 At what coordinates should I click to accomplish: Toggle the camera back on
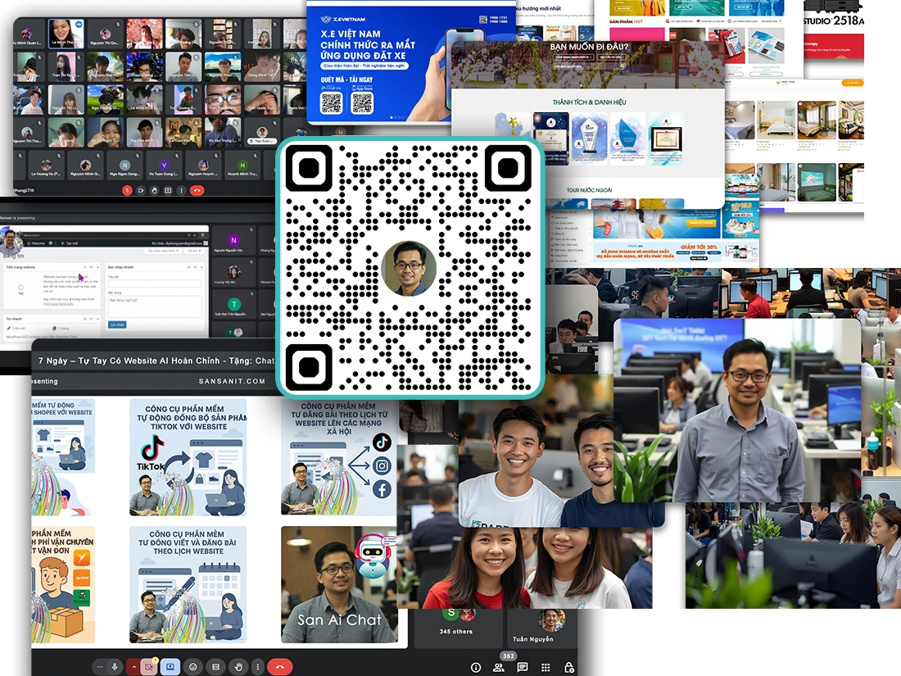(147, 666)
